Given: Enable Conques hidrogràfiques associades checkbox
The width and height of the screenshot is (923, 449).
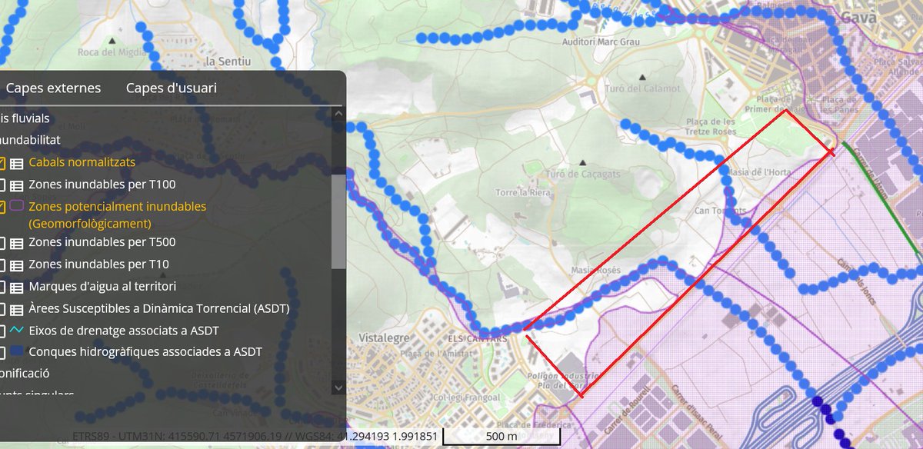Looking at the screenshot, I should (x=2, y=352).
